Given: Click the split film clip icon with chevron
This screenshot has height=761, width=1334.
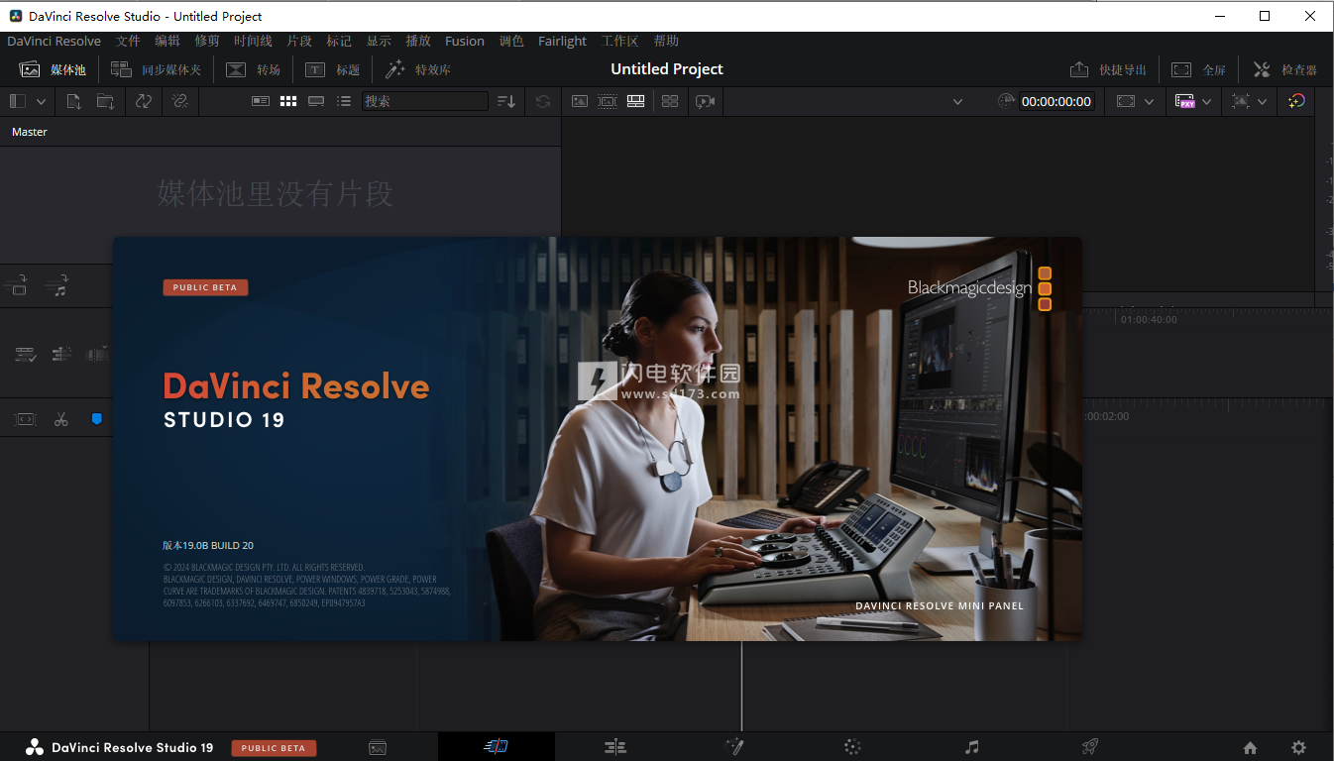Looking at the screenshot, I should tap(97, 354).
